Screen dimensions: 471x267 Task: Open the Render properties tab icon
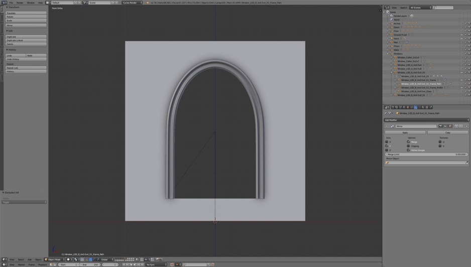pos(393,107)
